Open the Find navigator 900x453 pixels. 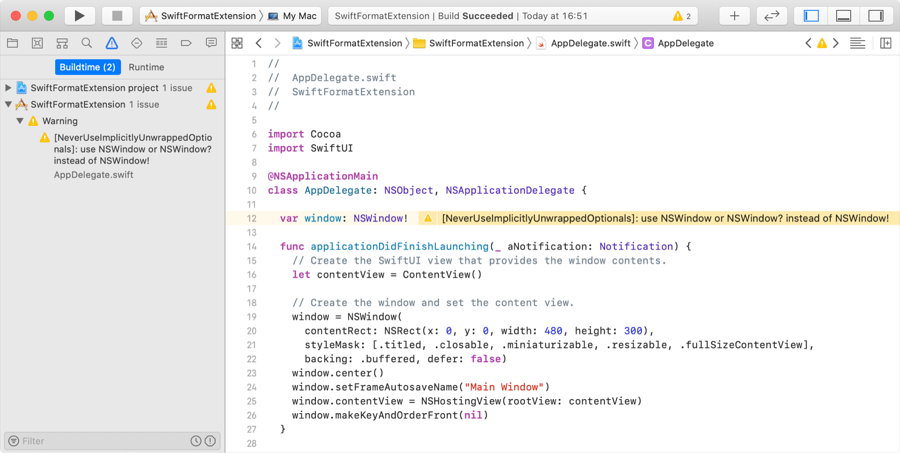point(87,43)
